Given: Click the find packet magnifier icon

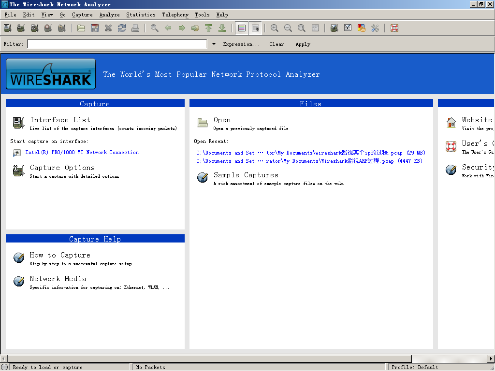Looking at the screenshot, I should pyautogui.click(x=155, y=28).
